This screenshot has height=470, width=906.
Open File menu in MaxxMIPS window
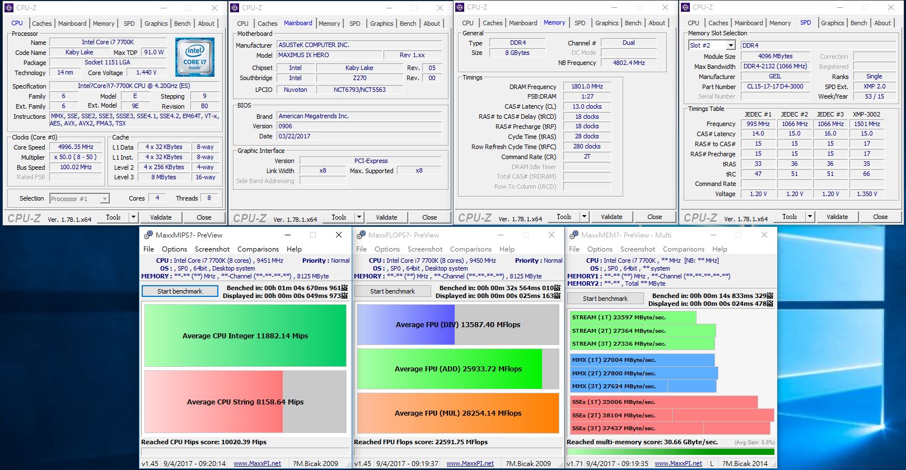(148, 249)
